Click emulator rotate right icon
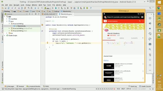The image size is (163, 91). pyautogui.click(x=150, y=39)
